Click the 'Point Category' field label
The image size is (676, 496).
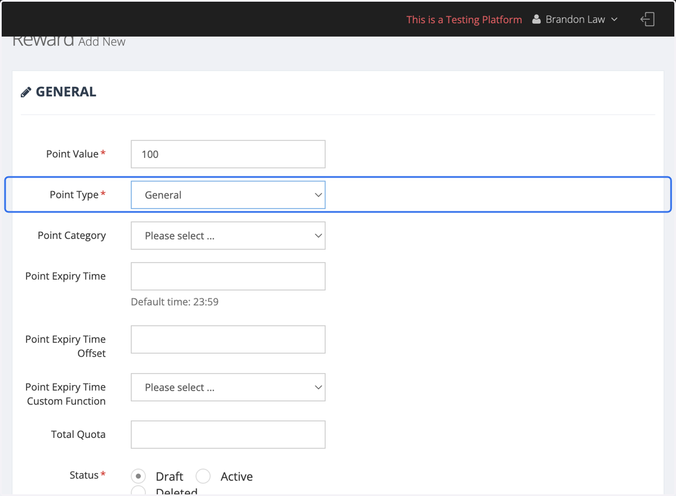coord(72,236)
